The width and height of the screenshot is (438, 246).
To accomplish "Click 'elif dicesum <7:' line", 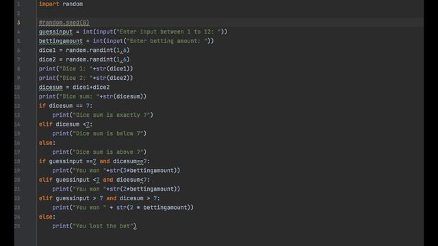I will pos(66,124).
